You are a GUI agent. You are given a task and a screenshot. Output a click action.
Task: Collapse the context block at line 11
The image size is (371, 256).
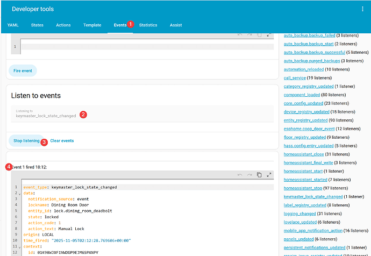pyautogui.click(x=20, y=247)
